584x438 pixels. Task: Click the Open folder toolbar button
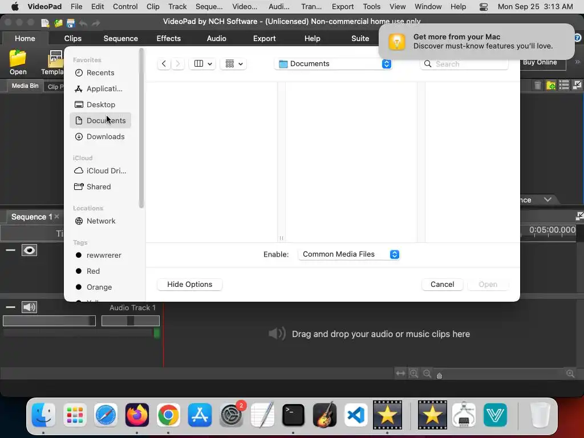tap(18, 62)
